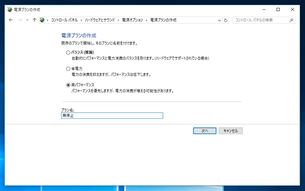
Task: Minimize the 電源プランの作成 window
Action: tap(264, 9)
